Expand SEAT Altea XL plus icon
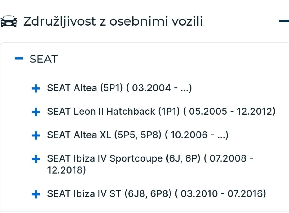 [36, 135]
